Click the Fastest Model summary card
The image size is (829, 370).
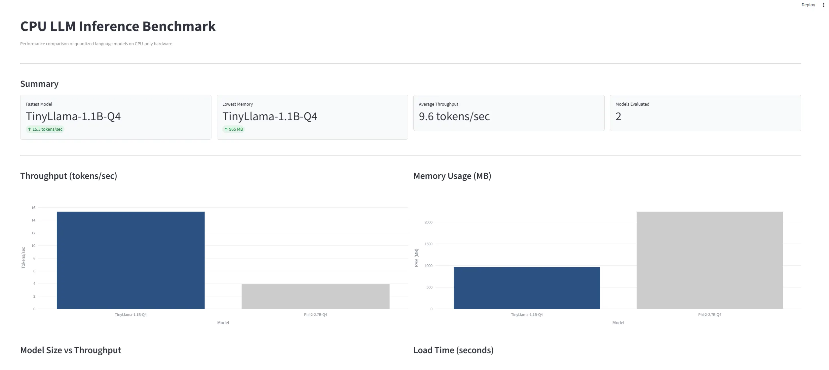tap(116, 117)
